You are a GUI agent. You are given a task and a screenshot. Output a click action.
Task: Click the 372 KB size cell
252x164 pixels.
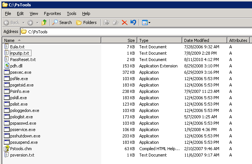129,72
